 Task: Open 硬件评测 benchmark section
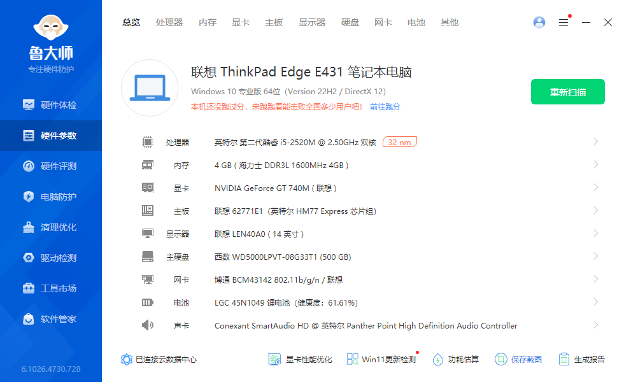pos(50,166)
